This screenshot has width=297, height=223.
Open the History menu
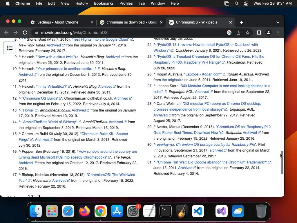coord(82,3)
